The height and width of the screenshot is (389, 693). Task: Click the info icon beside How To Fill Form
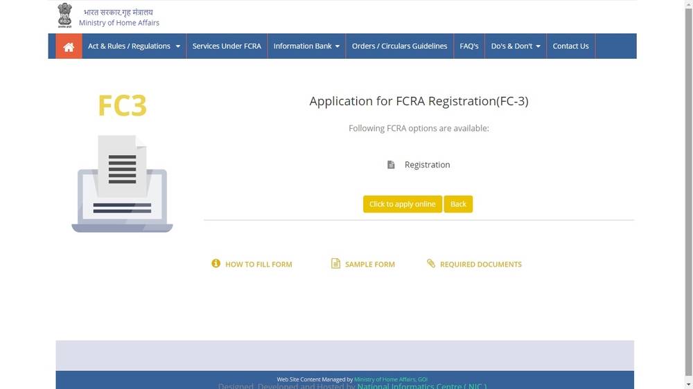[216, 264]
